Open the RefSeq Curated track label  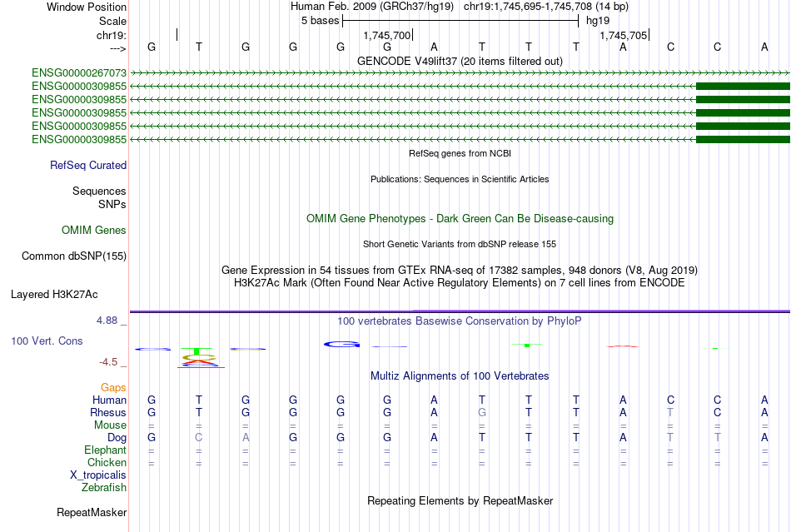click(88, 166)
